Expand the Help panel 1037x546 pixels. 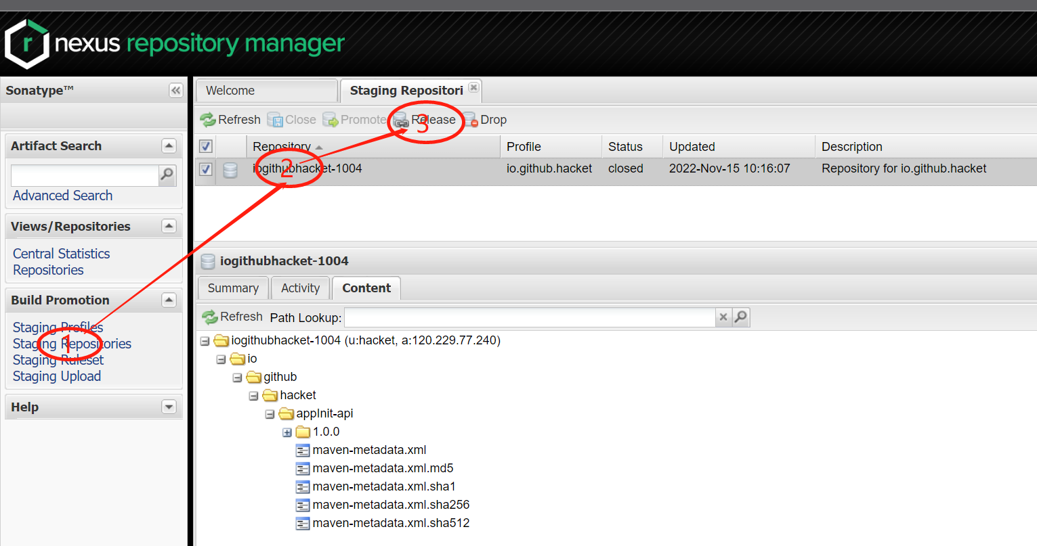[x=169, y=407]
